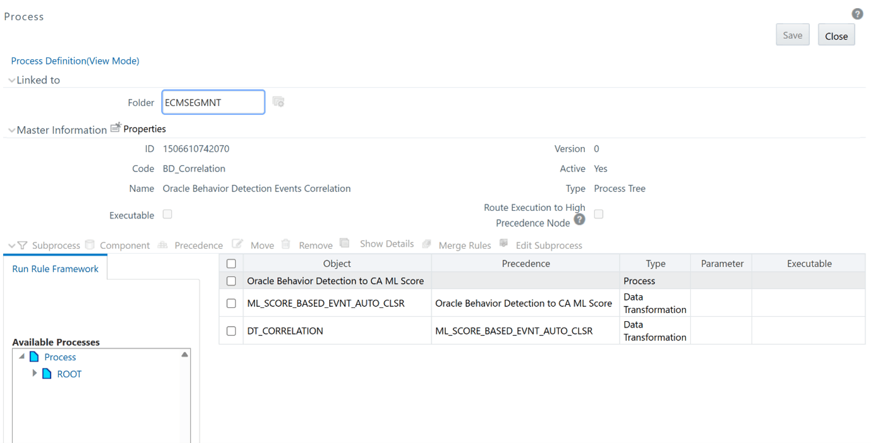Switch to the Run Rule Framework tab

coord(55,268)
